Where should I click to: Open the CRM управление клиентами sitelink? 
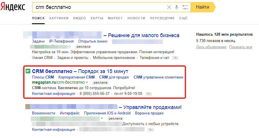pos(158,77)
